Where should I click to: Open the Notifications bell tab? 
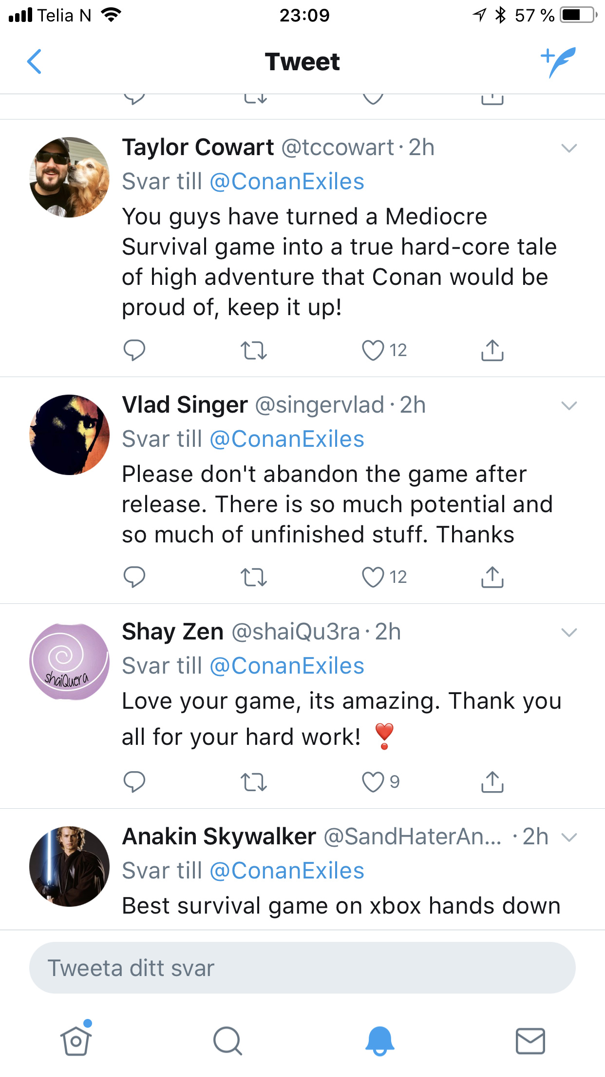[379, 1041]
